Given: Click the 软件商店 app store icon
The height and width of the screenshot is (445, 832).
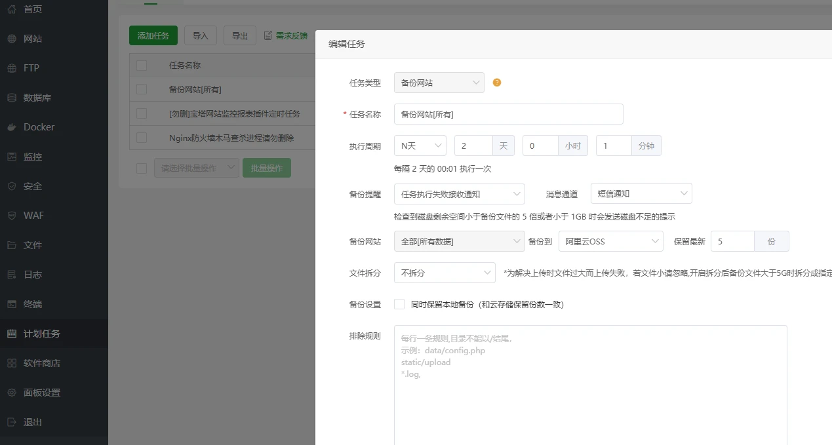Looking at the screenshot, I should pos(12,363).
